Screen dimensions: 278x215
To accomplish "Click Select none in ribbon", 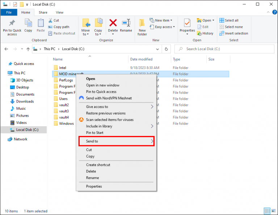I will point(231,27).
